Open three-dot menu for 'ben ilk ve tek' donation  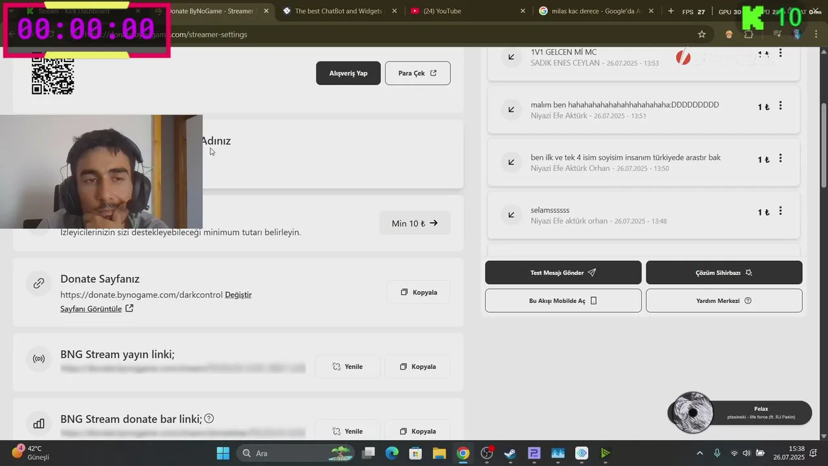pyautogui.click(x=780, y=159)
